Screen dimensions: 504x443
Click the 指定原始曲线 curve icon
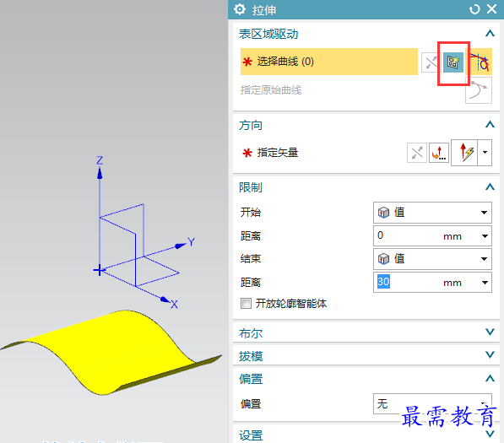pos(479,91)
